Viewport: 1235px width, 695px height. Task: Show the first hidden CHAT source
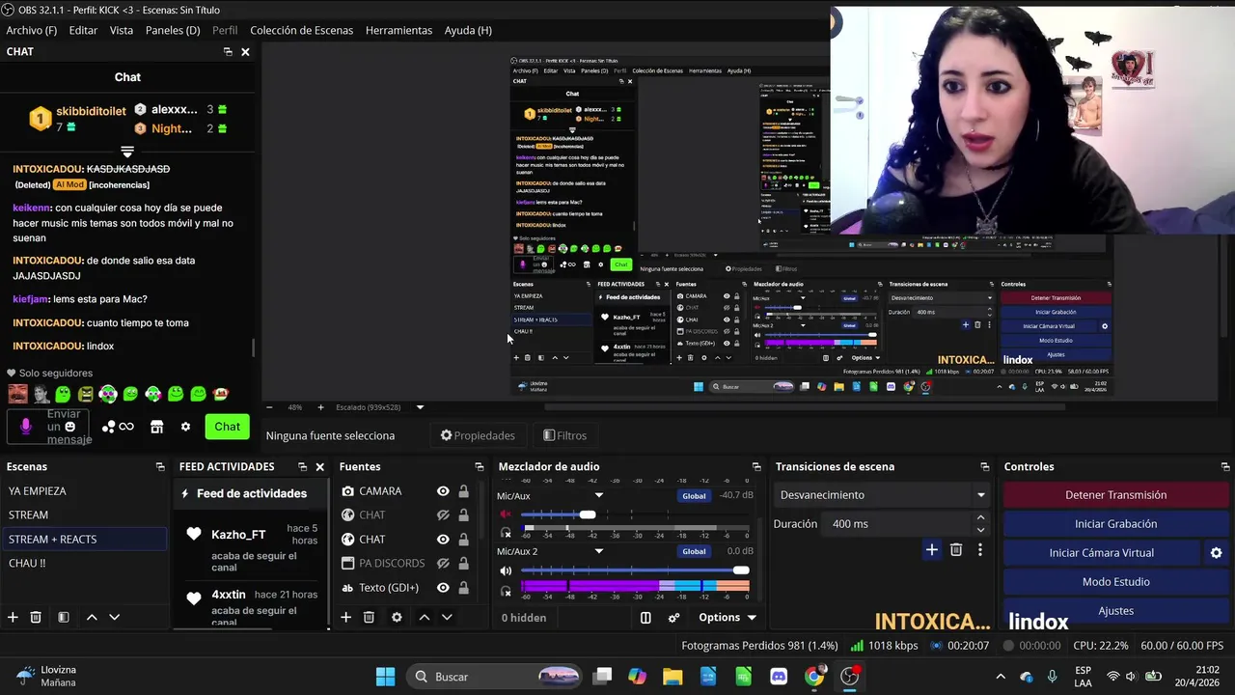[x=443, y=515]
